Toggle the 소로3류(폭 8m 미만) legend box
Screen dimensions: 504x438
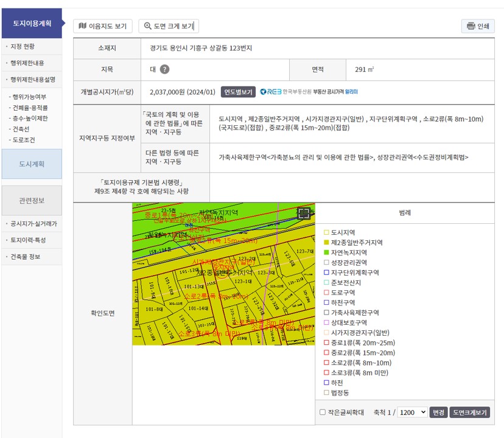[x=326, y=372]
